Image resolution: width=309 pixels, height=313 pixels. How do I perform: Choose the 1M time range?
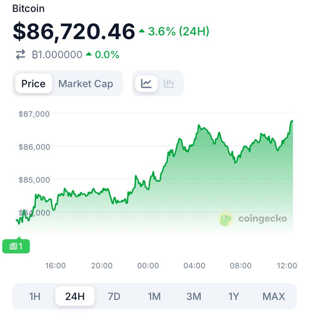click(x=154, y=297)
